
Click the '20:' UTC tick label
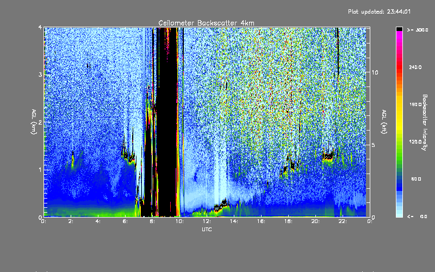coord(315,221)
